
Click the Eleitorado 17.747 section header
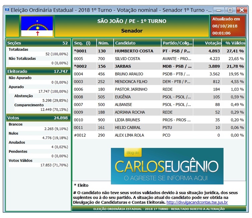38,71
